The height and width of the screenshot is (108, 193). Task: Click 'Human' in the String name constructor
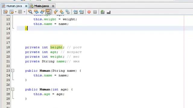[45, 71]
